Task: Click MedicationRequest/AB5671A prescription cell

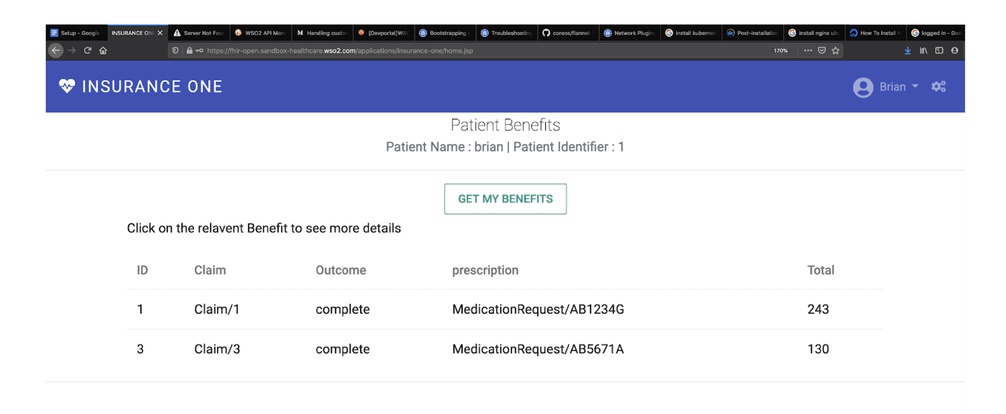Action: (538, 349)
